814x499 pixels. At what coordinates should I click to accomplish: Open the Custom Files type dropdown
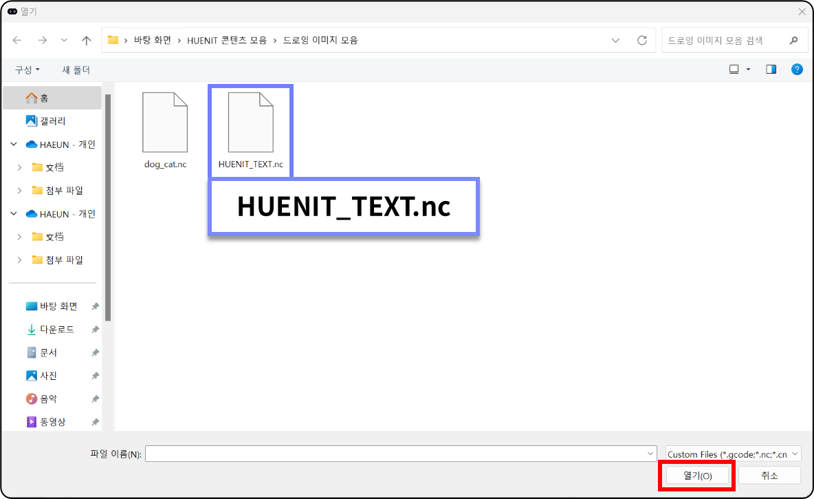click(733, 454)
